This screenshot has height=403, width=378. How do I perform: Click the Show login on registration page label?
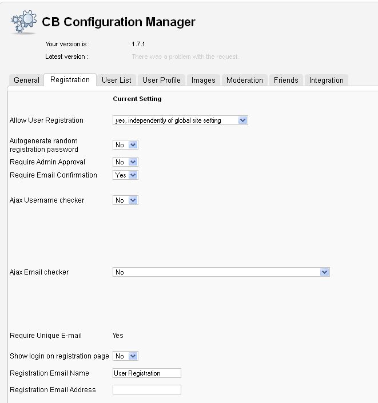pyautogui.click(x=59, y=356)
